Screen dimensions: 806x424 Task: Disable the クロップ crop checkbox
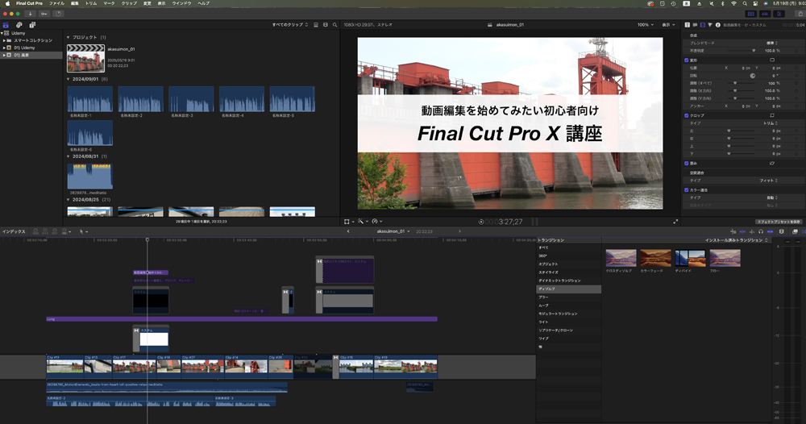[686, 115]
